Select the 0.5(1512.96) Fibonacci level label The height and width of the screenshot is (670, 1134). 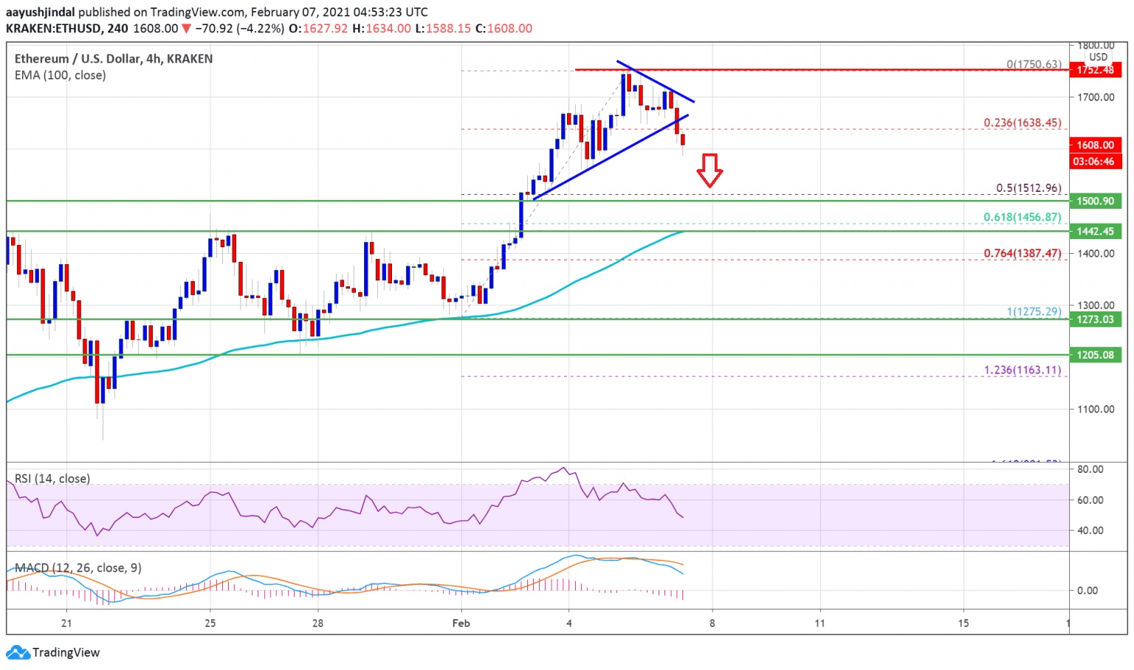(x=1028, y=188)
